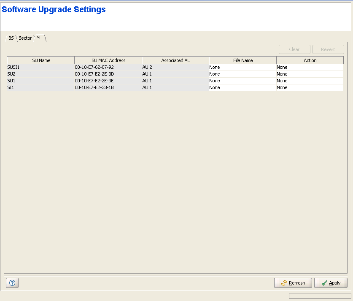
Task: Click the Associated AU column header
Action: click(175, 60)
